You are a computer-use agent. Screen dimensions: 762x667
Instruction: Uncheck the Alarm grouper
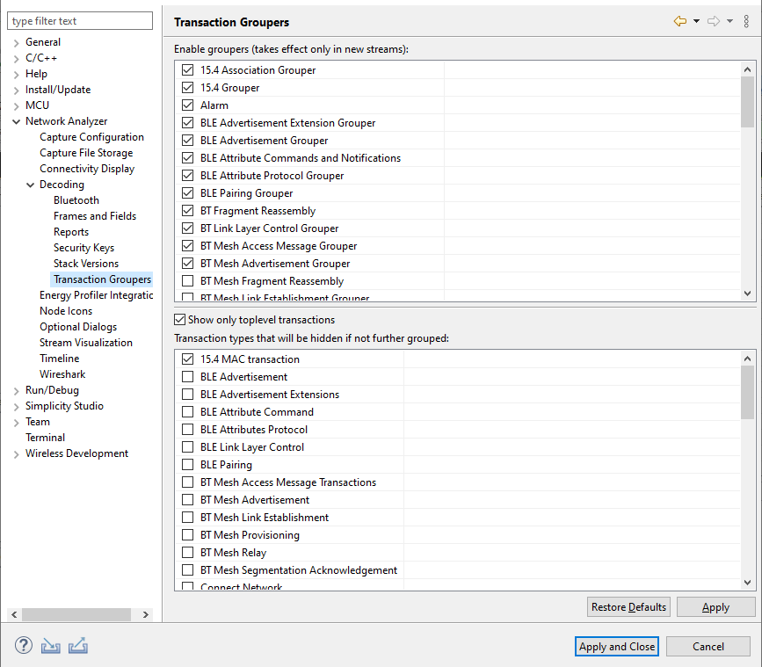coord(188,105)
